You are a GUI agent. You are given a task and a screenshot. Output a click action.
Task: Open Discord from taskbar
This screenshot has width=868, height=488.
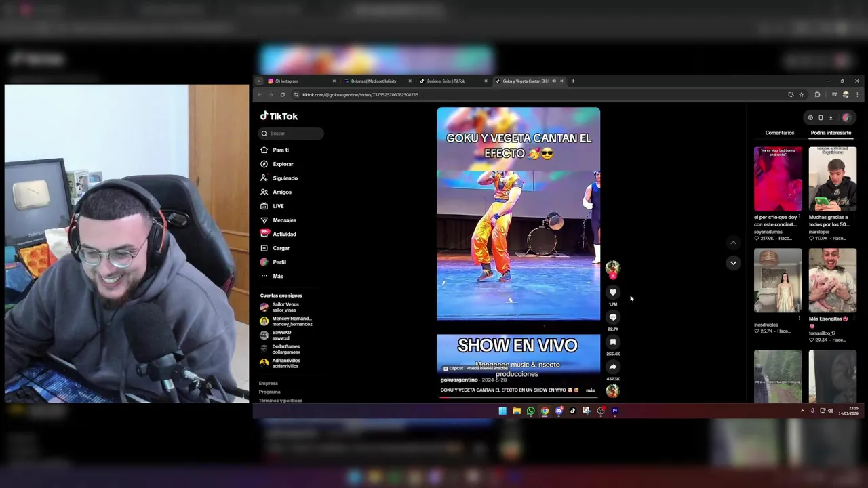pos(559,411)
